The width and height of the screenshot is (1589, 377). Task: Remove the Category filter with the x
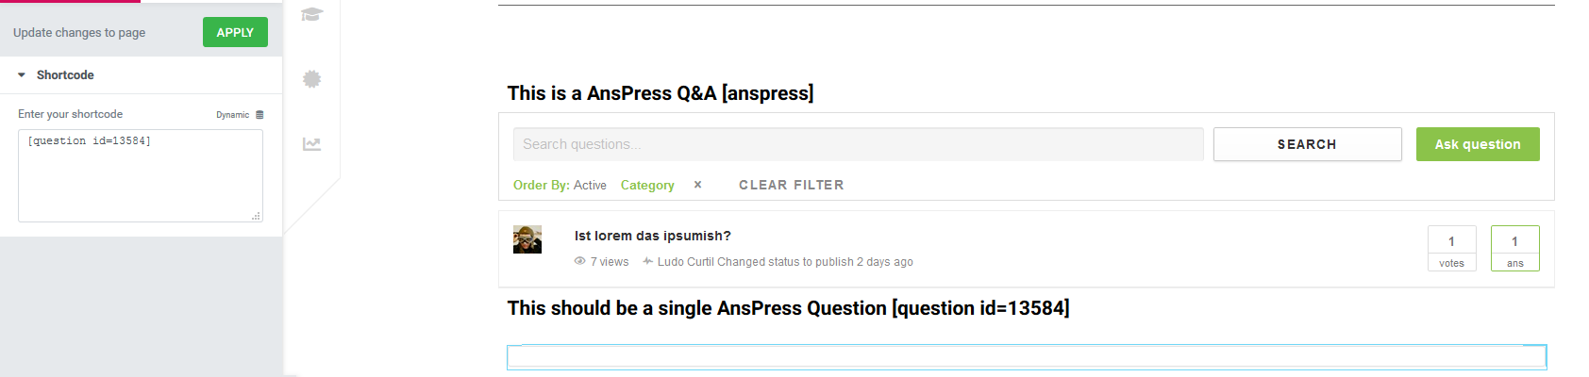point(697,185)
